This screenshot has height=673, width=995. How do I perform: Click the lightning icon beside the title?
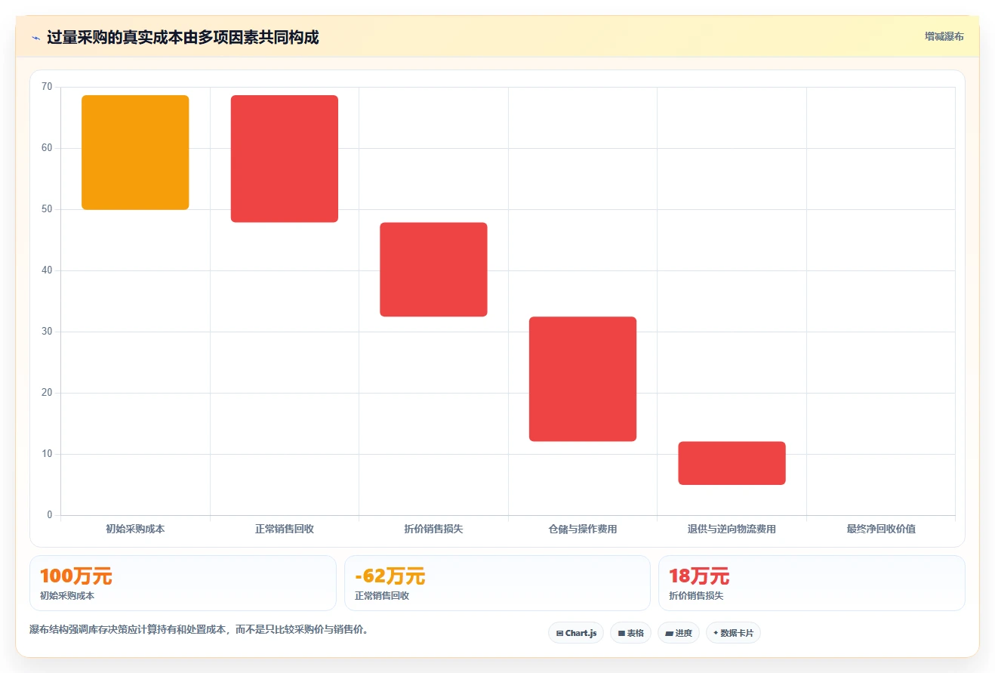(x=35, y=38)
